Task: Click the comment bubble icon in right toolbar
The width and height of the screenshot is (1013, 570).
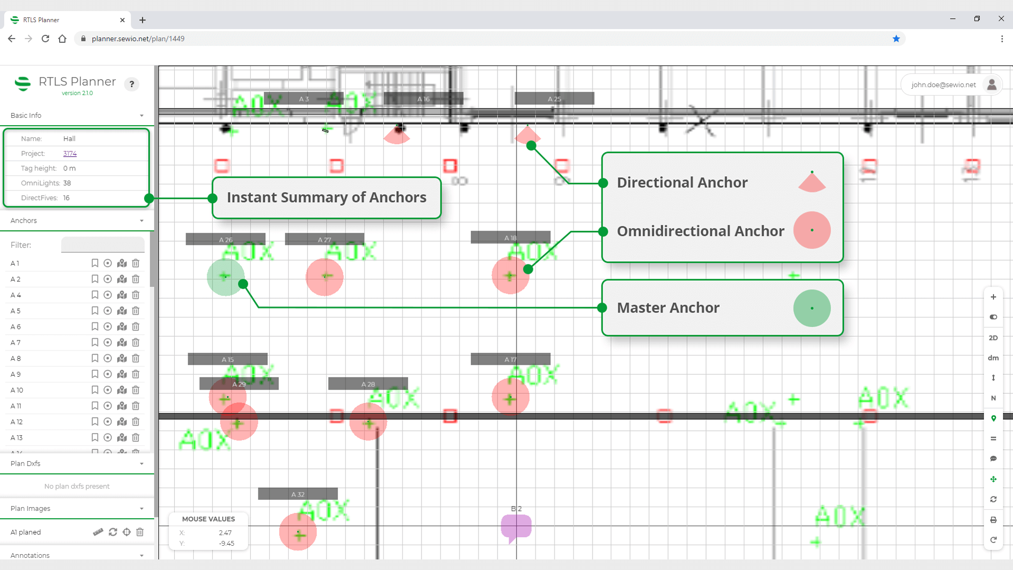Action: pyautogui.click(x=993, y=459)
